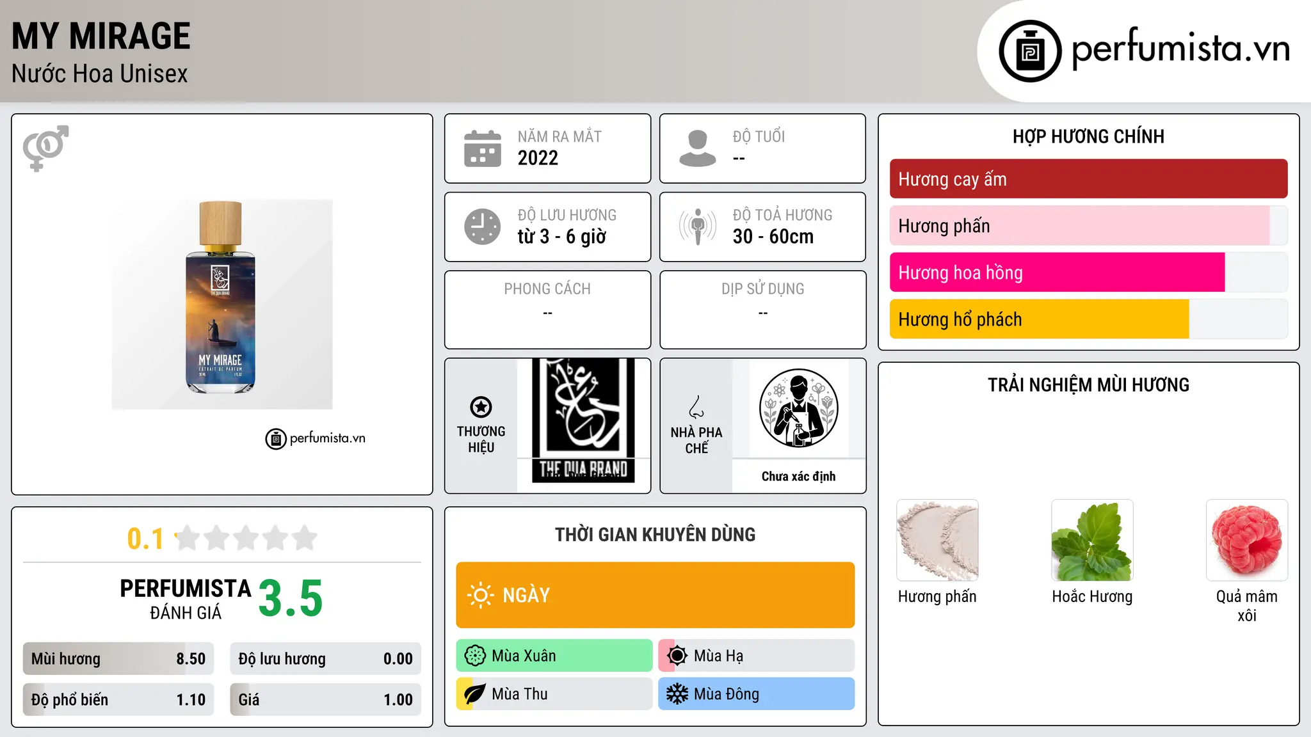
Task: Click the HỢP HƯƠNG CHÍNH heading
Action: pyautogui.click(x=1088, y=137)
